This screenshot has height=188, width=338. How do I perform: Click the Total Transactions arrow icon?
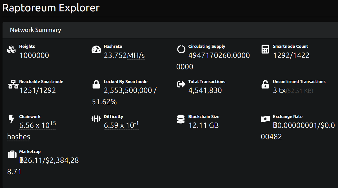coord(181,85)
